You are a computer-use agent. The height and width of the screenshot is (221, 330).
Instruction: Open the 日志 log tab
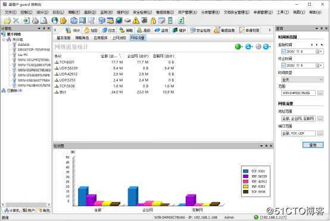108,30
